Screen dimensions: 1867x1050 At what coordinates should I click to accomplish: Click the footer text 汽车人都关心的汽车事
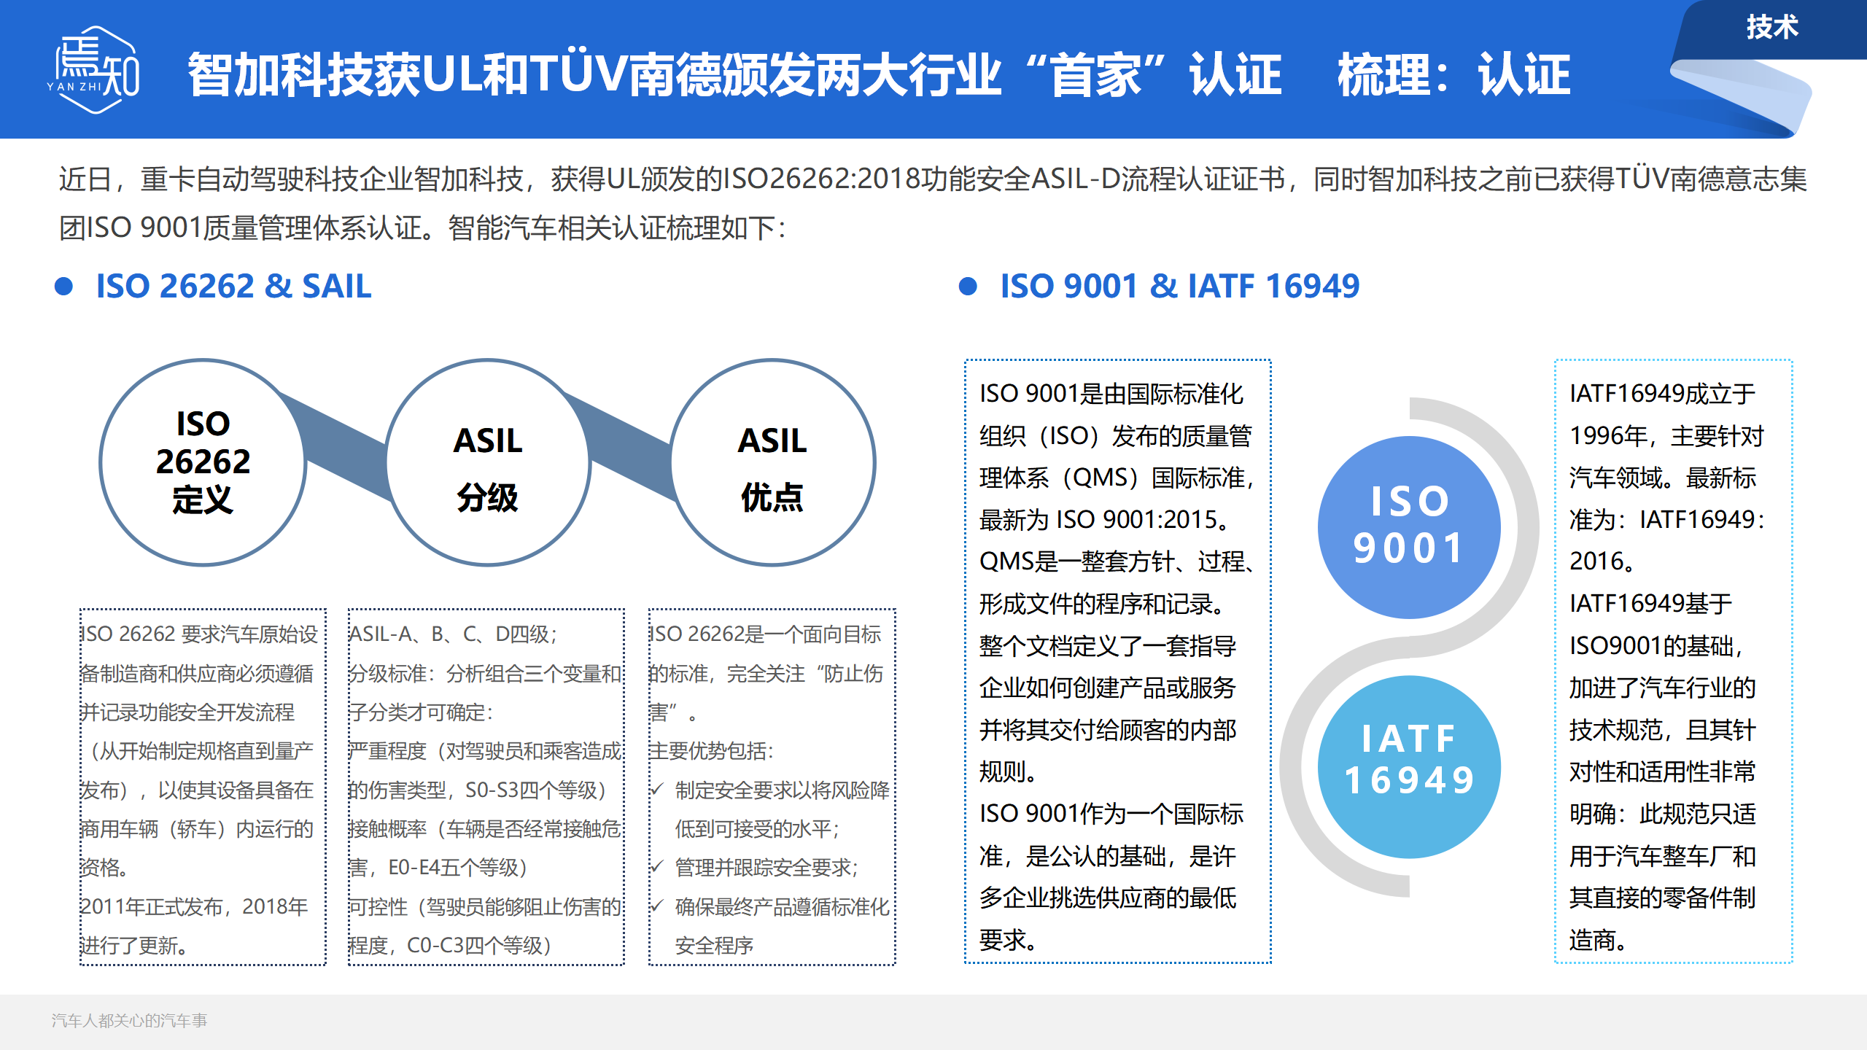pyautogui.click(x=129, y=1020)
